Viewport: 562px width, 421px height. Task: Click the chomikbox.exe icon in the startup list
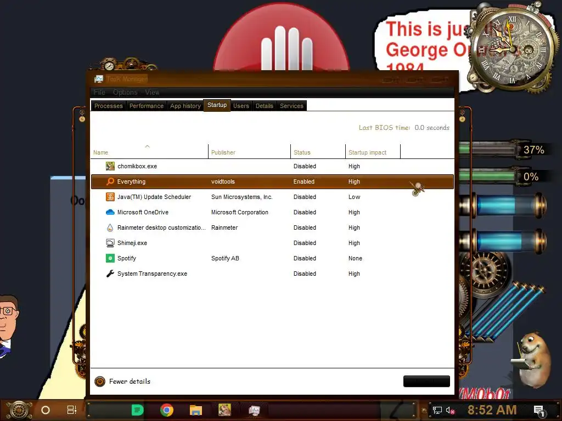click(110, 166)
